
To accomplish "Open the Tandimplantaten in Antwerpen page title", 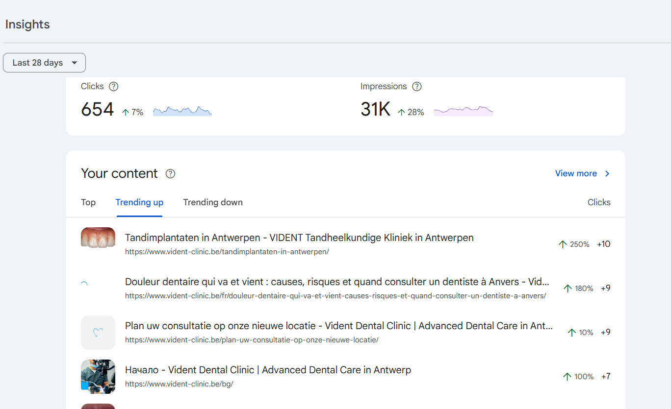I will [299, 238].
